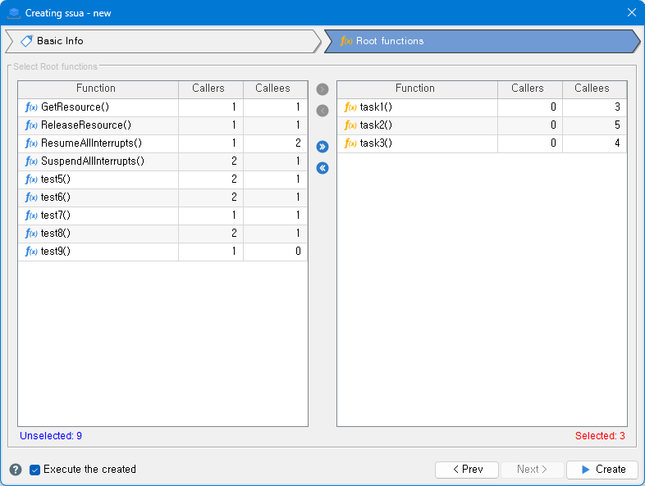
Task: Go back using the Prev button
Action: click(x=466, y=470)
